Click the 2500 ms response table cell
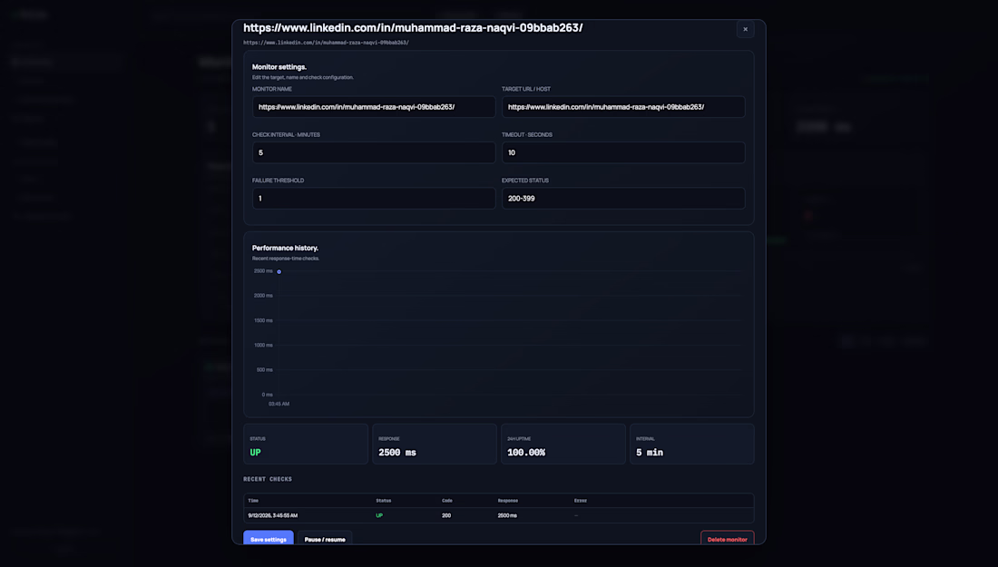998x567 pixels. pos(507,515)
